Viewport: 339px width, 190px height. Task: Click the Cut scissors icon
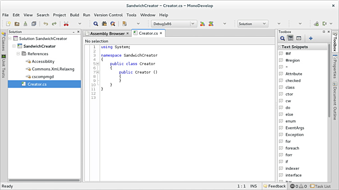(x=66, y=24)
